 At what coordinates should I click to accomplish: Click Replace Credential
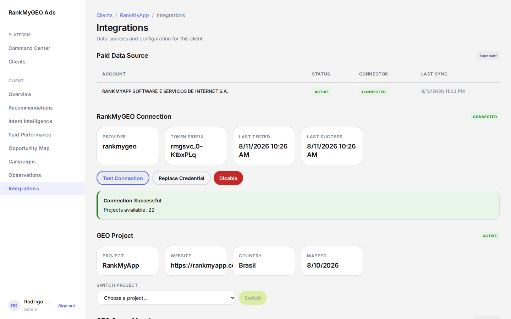coord(181,178)
